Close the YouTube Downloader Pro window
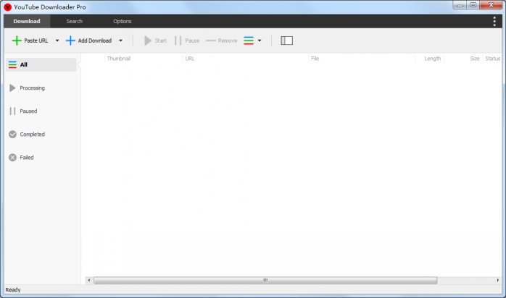 coord(491,5)
